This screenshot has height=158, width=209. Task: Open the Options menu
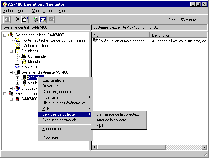(49, 11)
